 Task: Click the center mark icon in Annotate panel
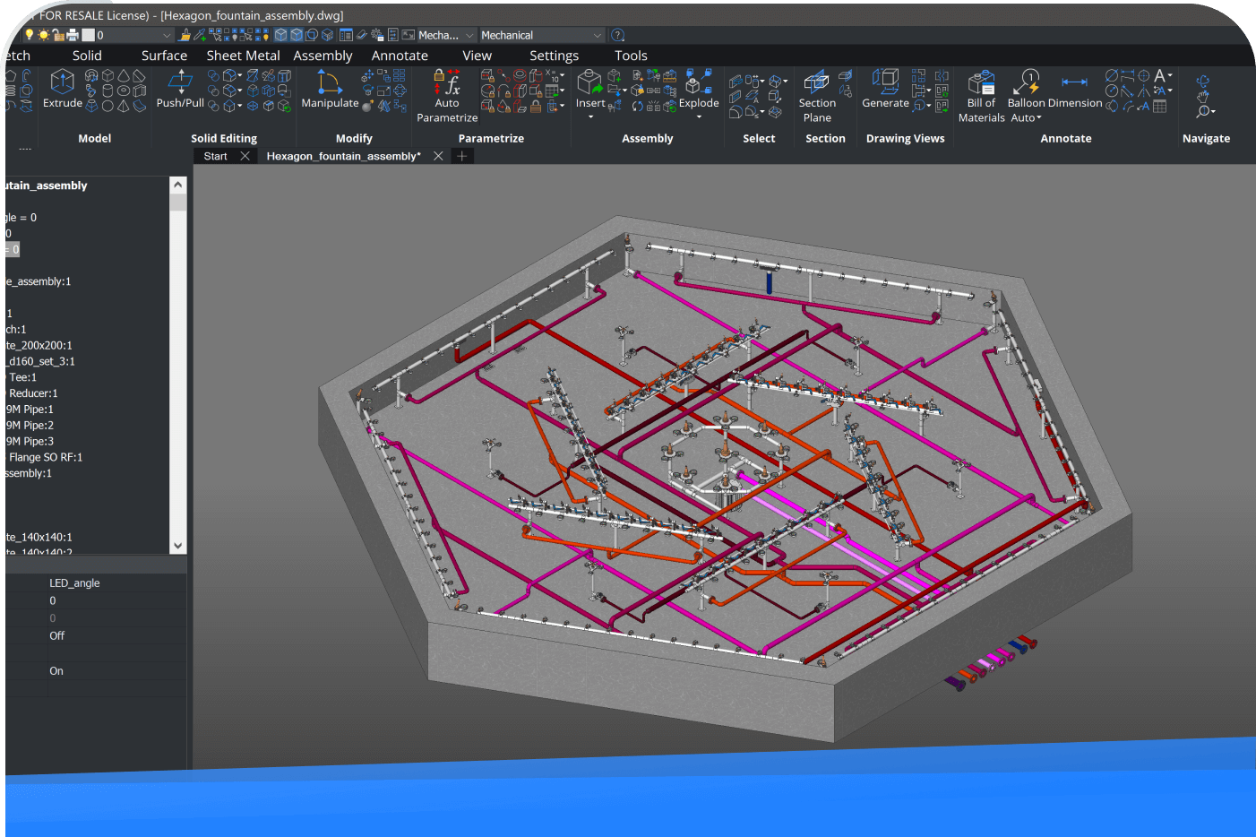(1144, 76)
